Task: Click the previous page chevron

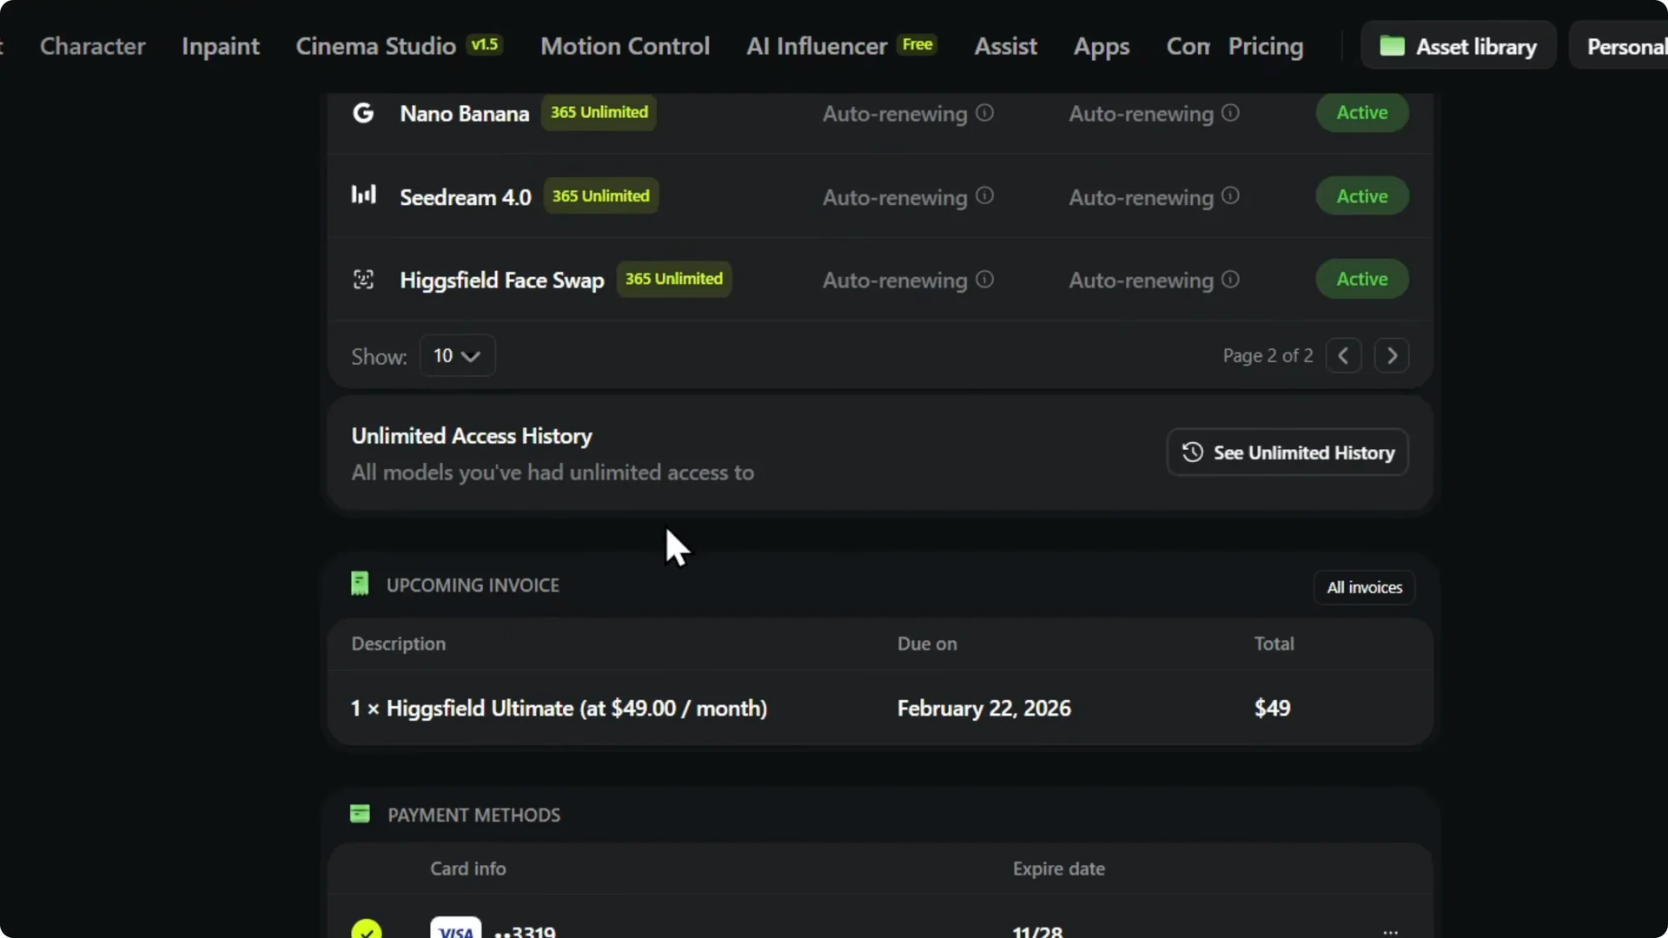Action: [1343, 355]
